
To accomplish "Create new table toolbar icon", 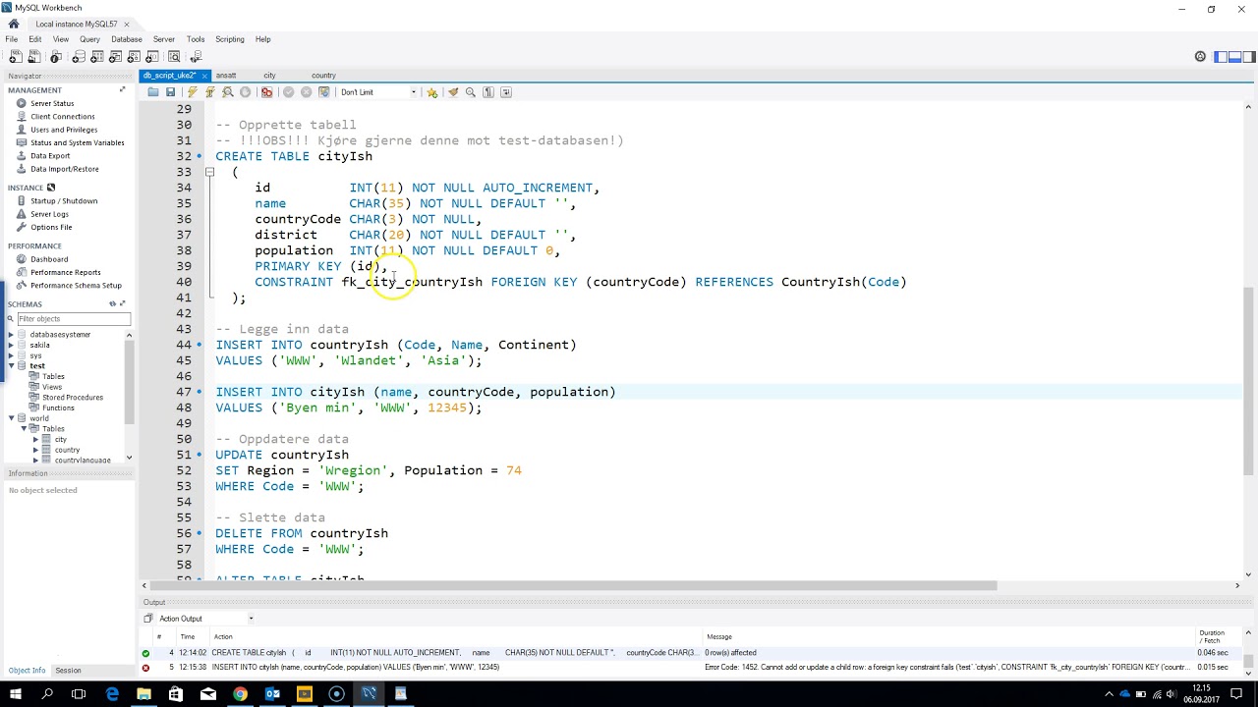I will coord(97,57).
